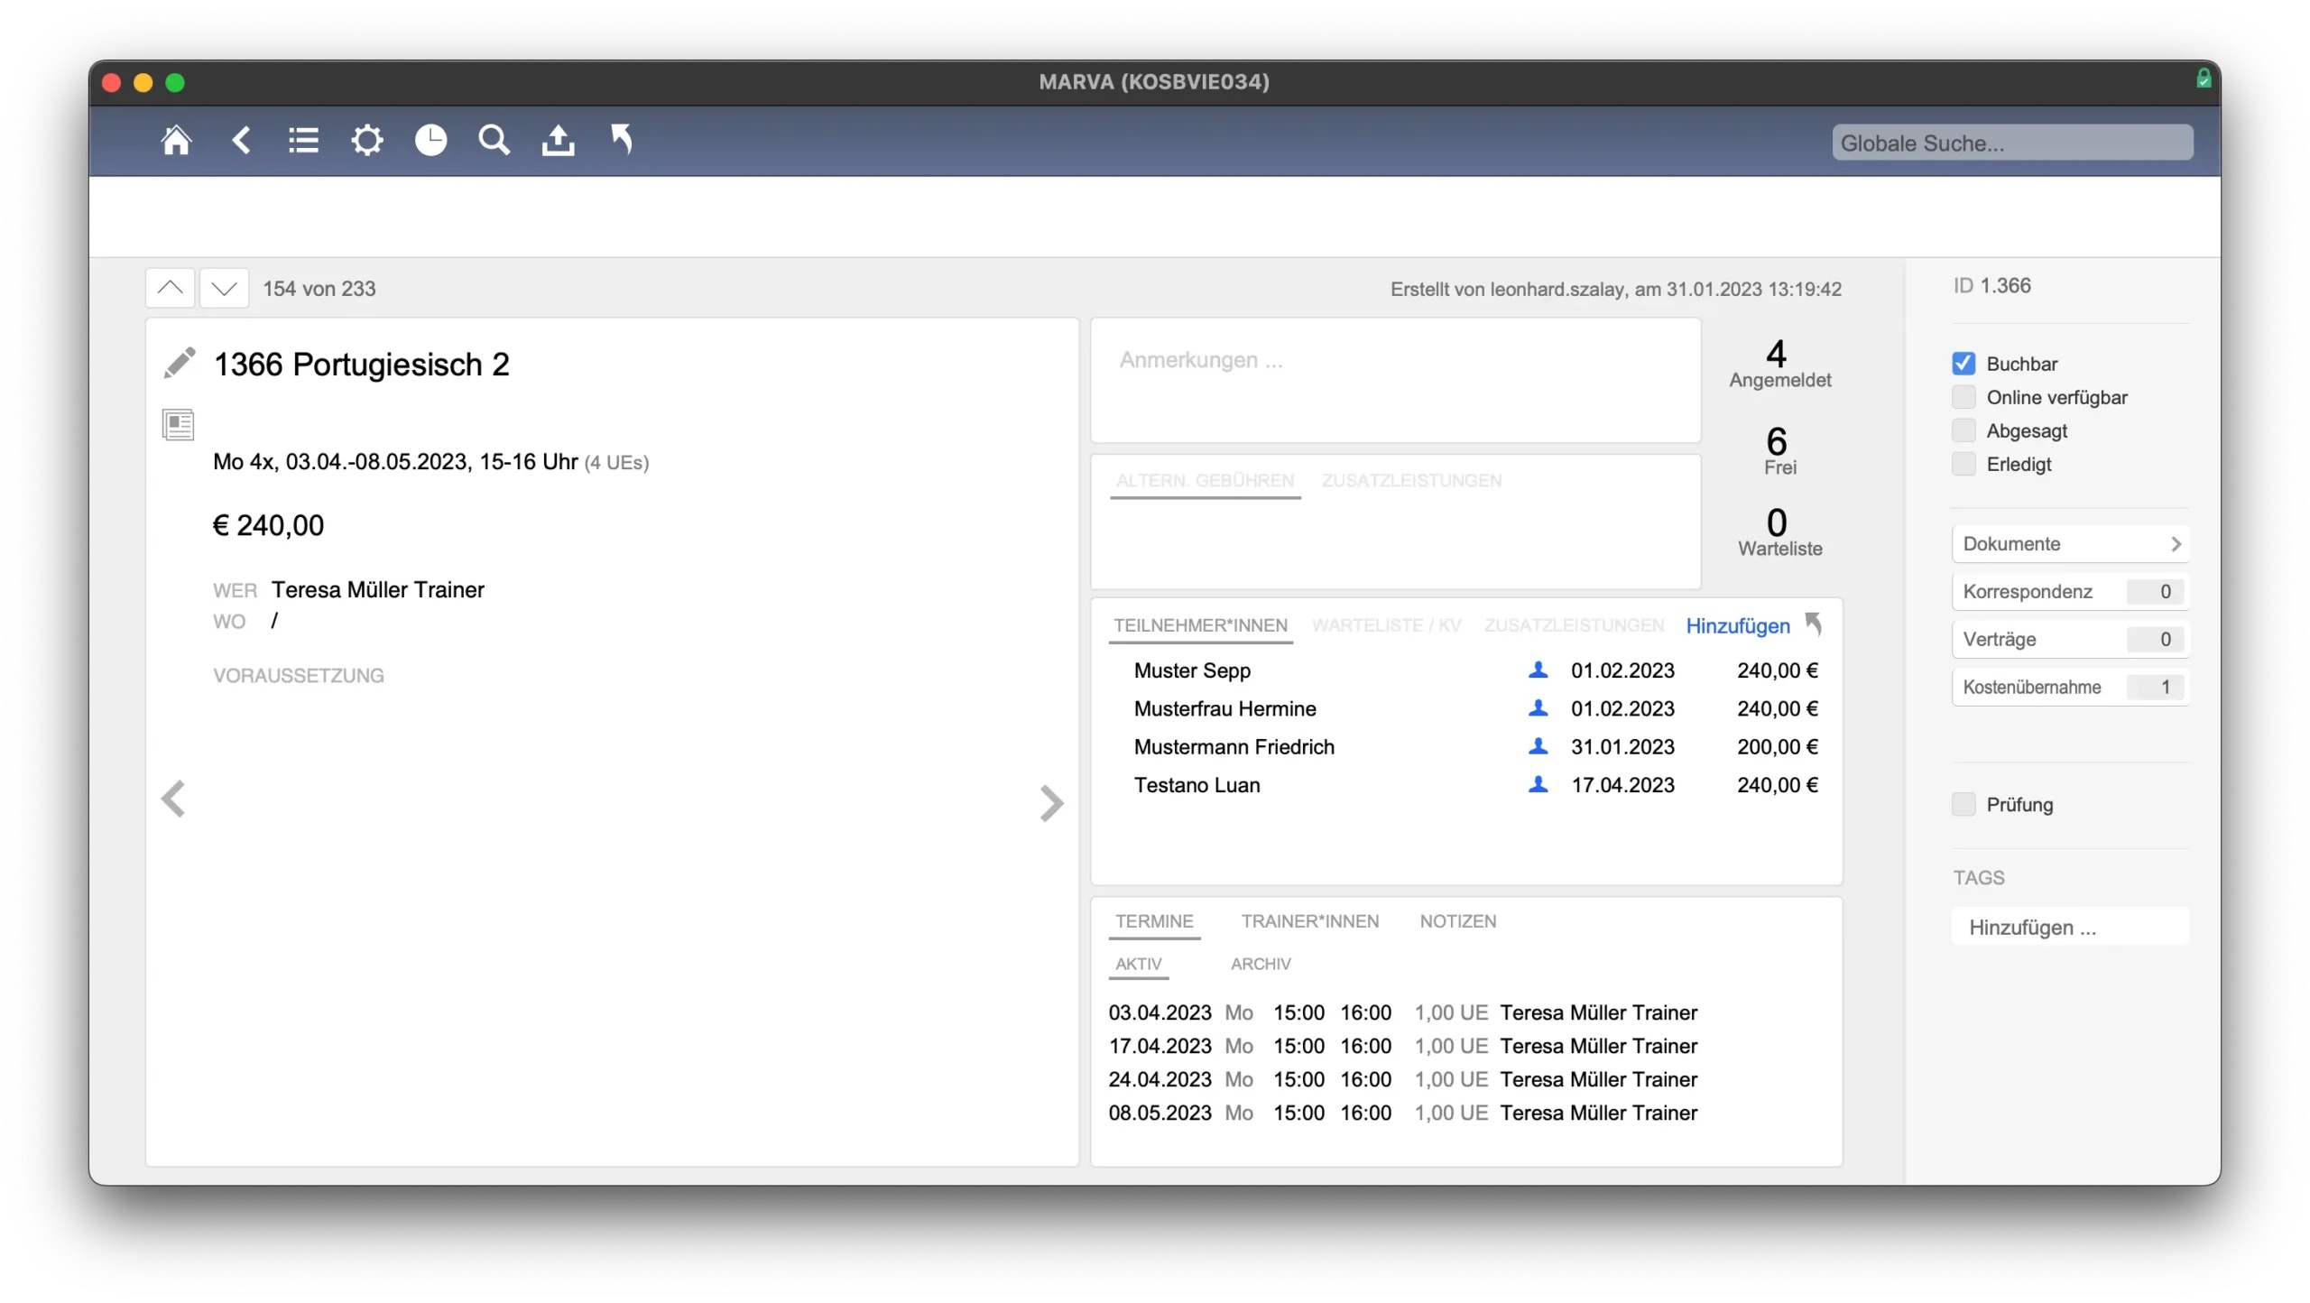
Task: Open the list view icon
Action: coord(303,141)
